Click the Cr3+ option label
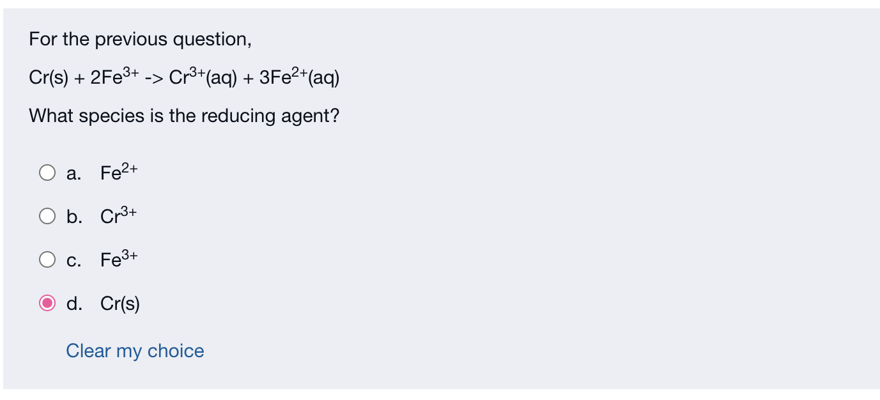The height and width of the screenshot is (400, 880). click(117, 216)
